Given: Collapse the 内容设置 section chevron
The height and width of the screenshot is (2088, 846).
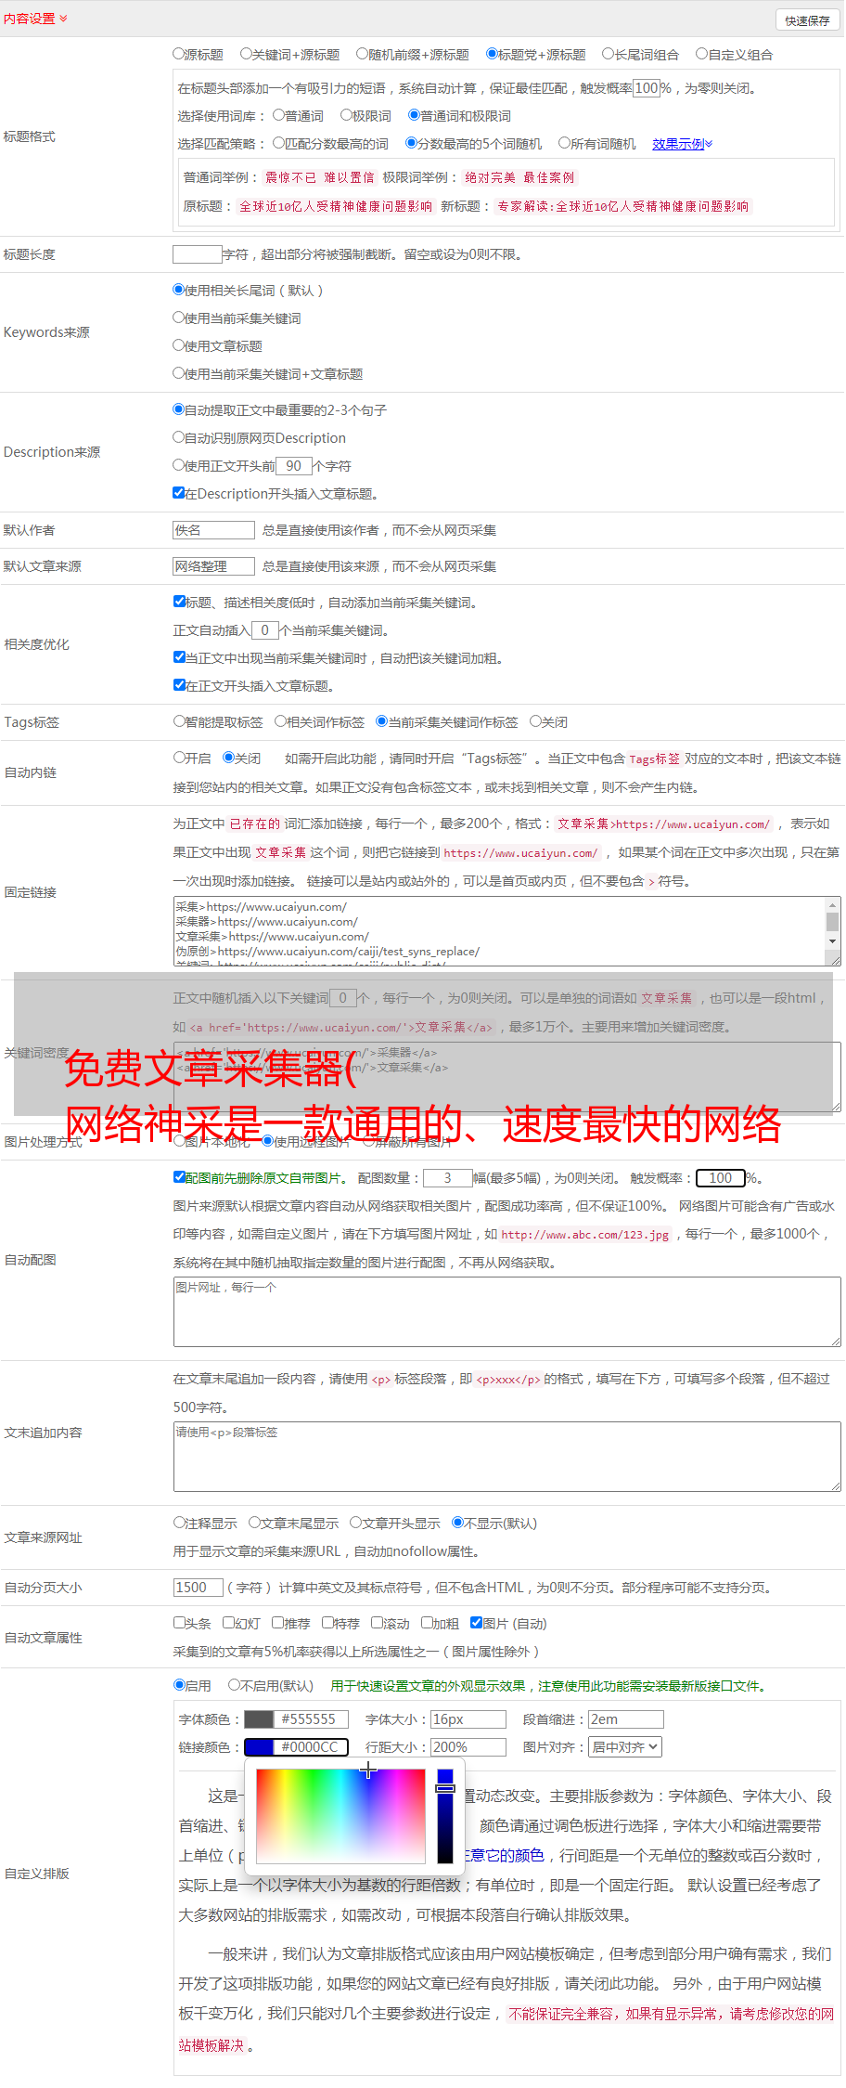Looking at the screenshot, I should (63, 19).
